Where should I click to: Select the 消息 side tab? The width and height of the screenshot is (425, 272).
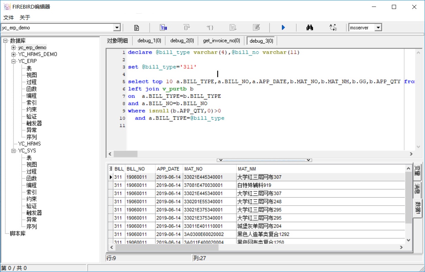click(x=417, y=189)
